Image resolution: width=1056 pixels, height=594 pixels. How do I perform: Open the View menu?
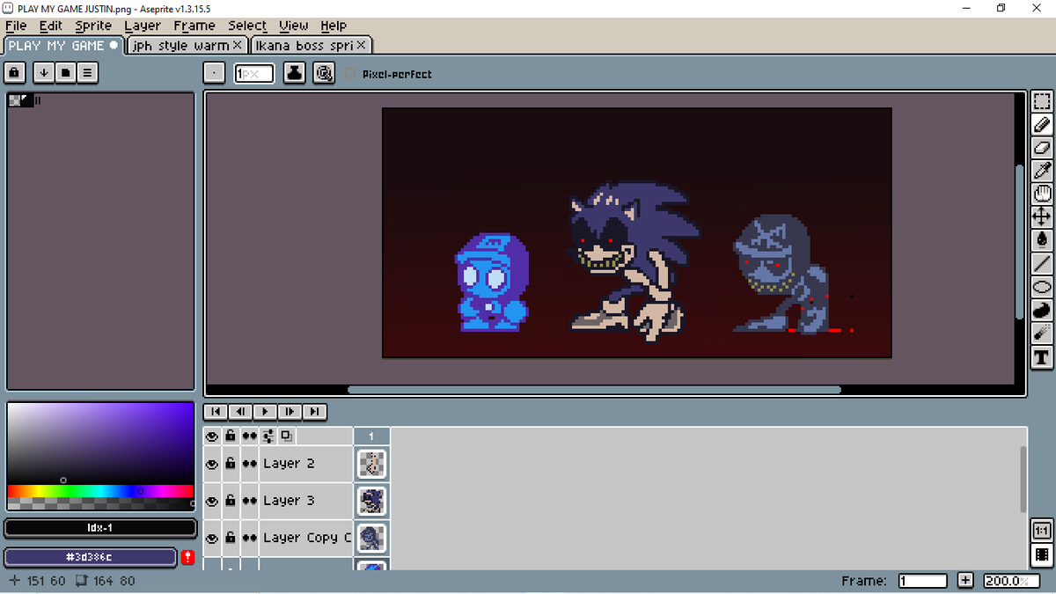(x=294, y=26)
